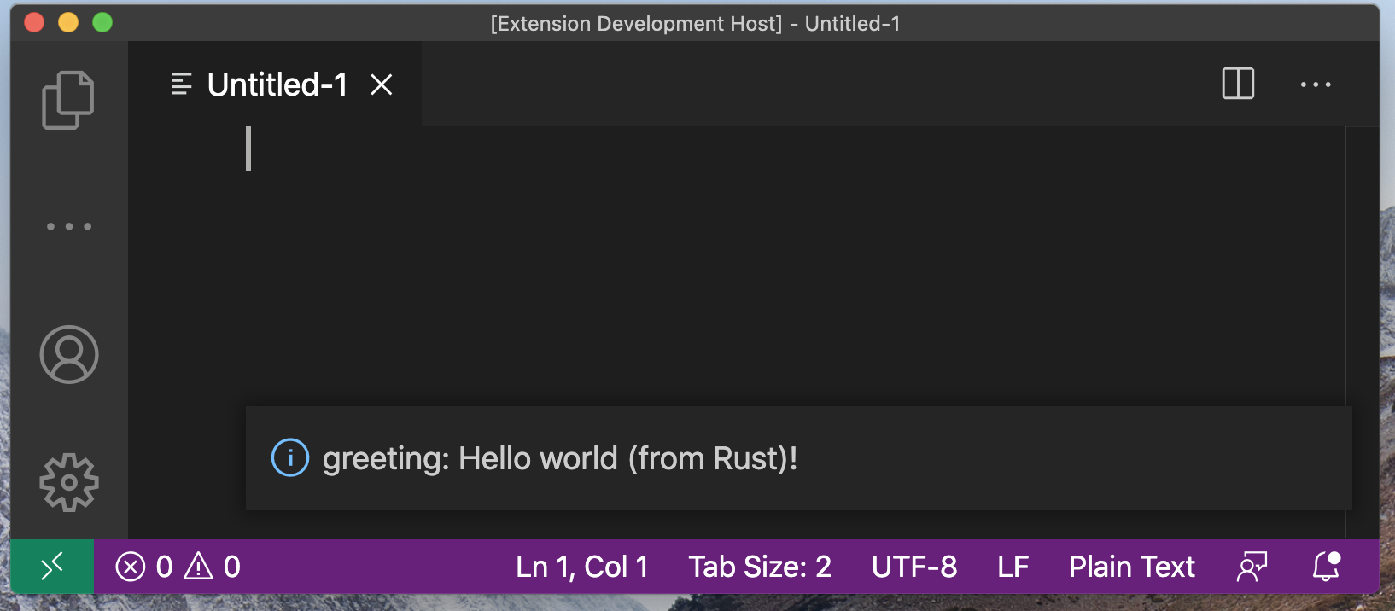Image resolution: width=1395 pixels, height=611 pixels.
Task: Open the green remote window indicator
Action: (52, 566)
